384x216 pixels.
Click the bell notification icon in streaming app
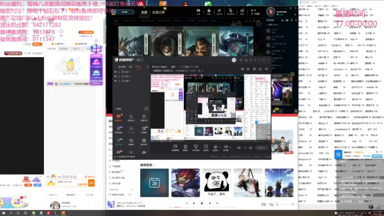click(260, 69)
